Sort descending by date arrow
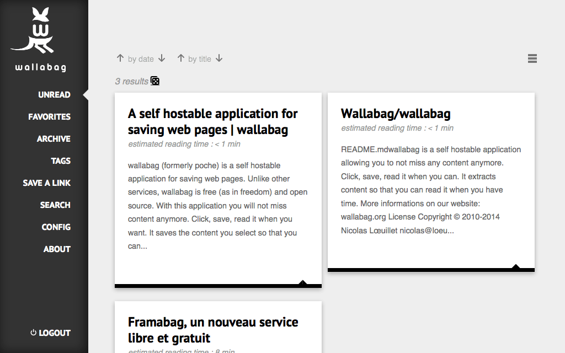The height and width of the screenshot is (353, 565). [162, 58]
